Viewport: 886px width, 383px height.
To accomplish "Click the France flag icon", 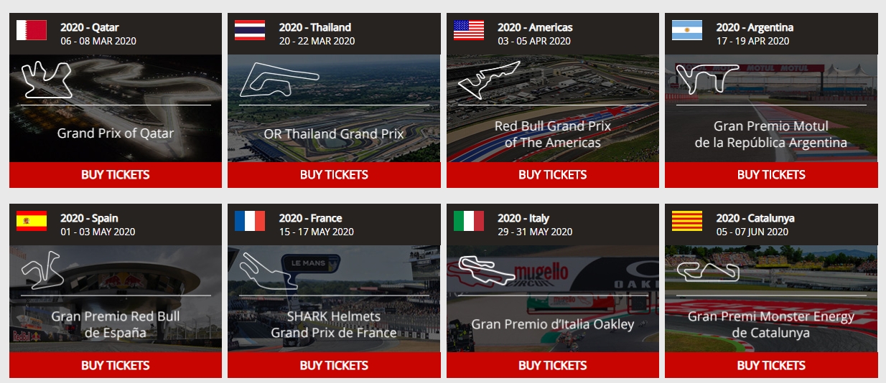I will 250,221.
